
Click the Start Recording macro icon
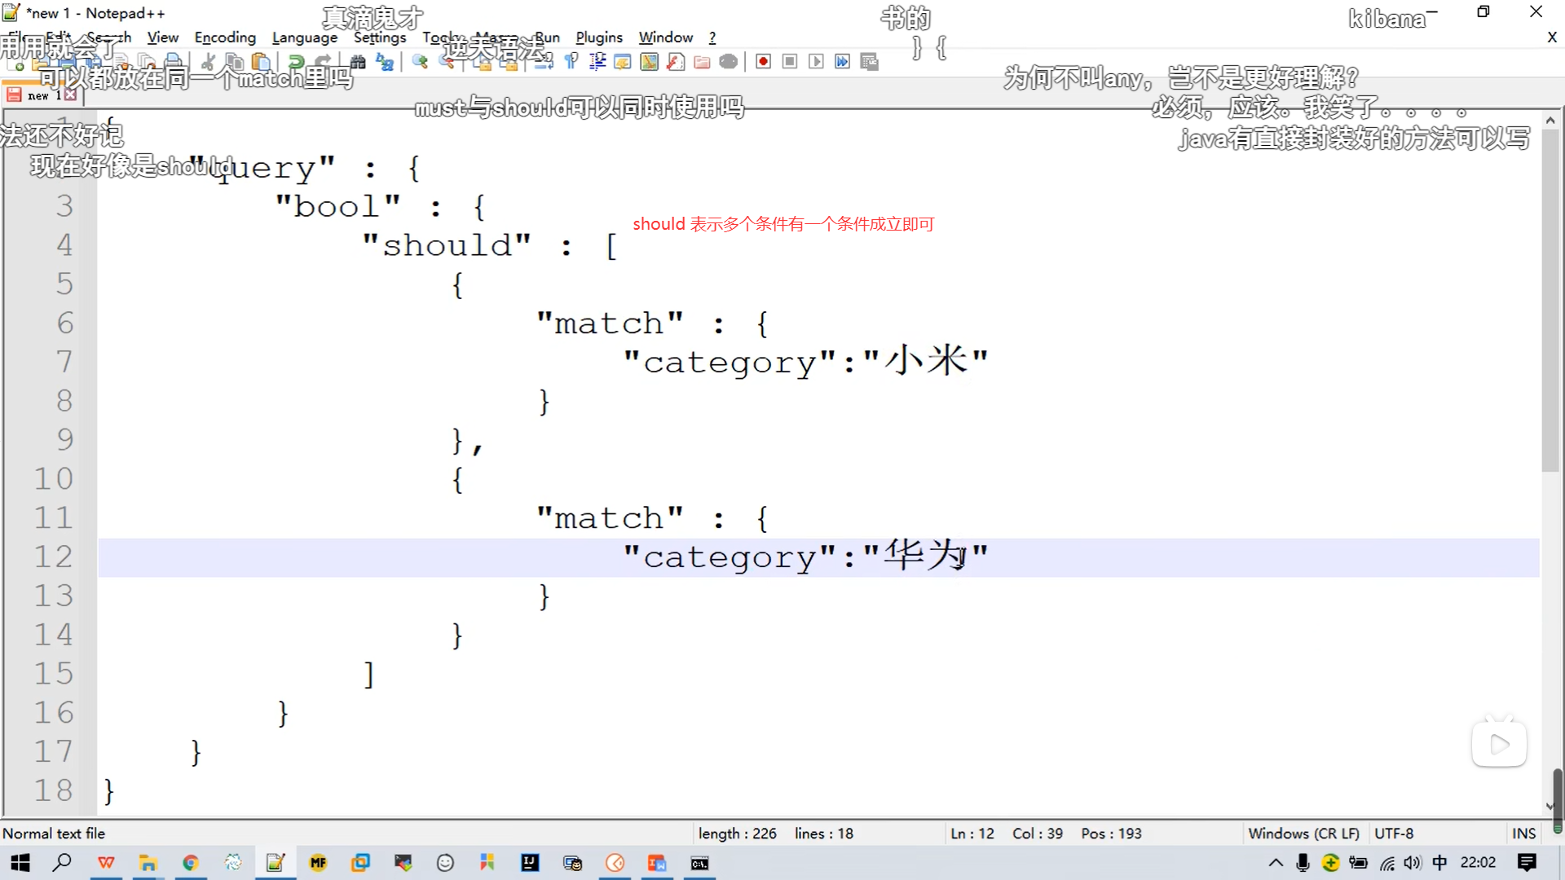coord(763,62)
